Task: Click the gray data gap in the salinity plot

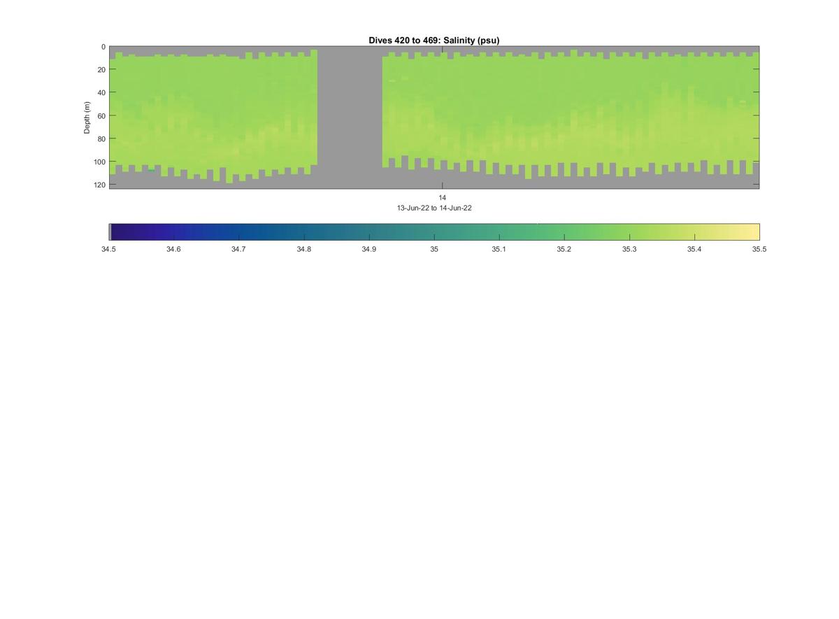Action: 350,117
